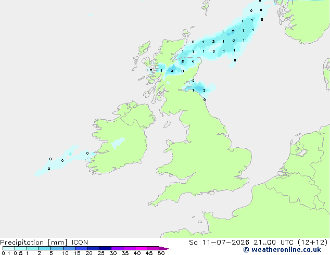The height and width of the screenshot is (255, 330).
Task: Click the legend scale label '45'
Action: tap(149, 253)
